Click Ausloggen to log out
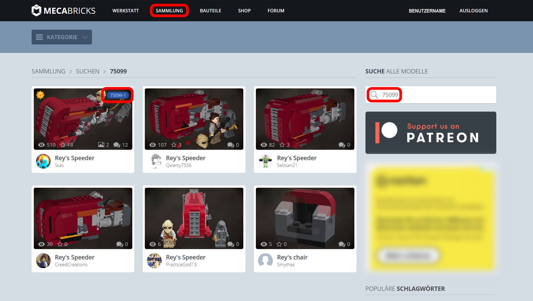The width and height of the screenshot is (533, 301). (x=474, y=11)
